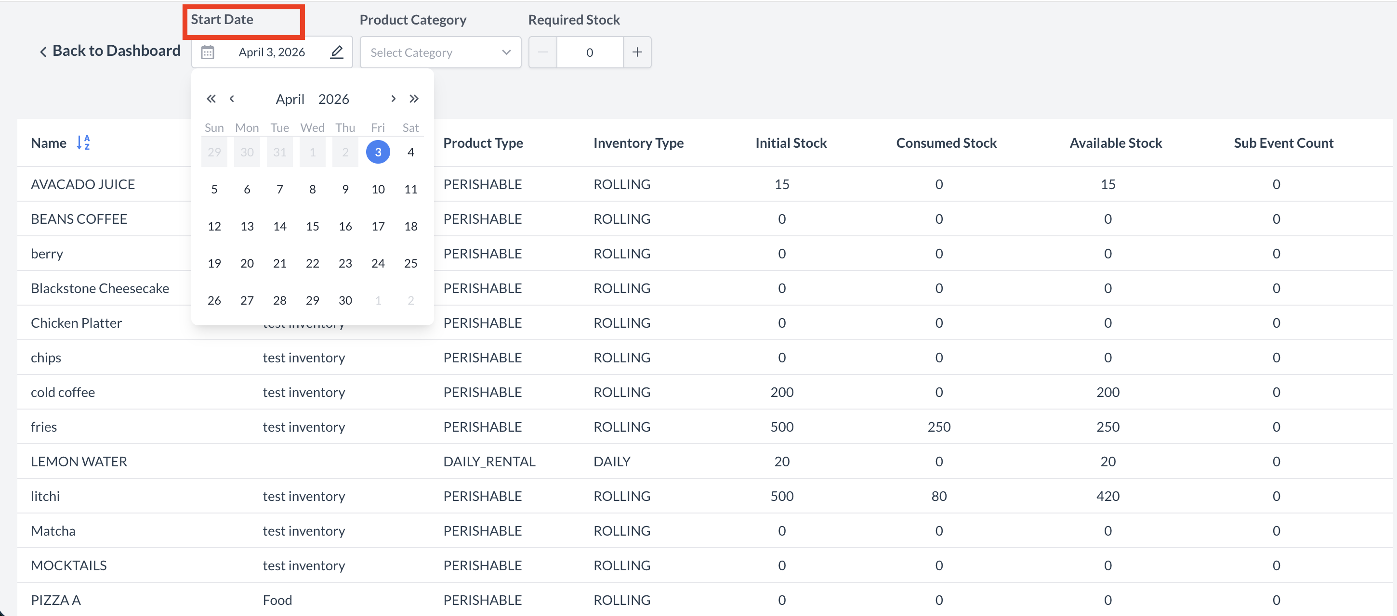Go to previous month with single-left arrow
Viewport: 1397px width, 616px height.
pyautogui.click(x=232, y=99)
